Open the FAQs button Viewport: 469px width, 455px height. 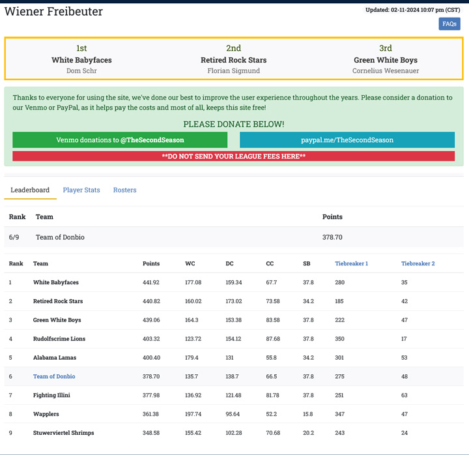(449, 24)
